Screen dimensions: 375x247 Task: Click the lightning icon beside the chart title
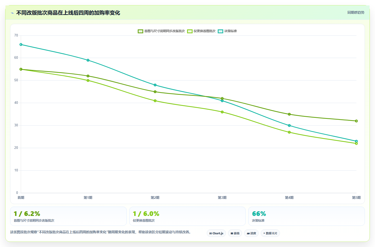pyautogui.click(x=12, y=13)
